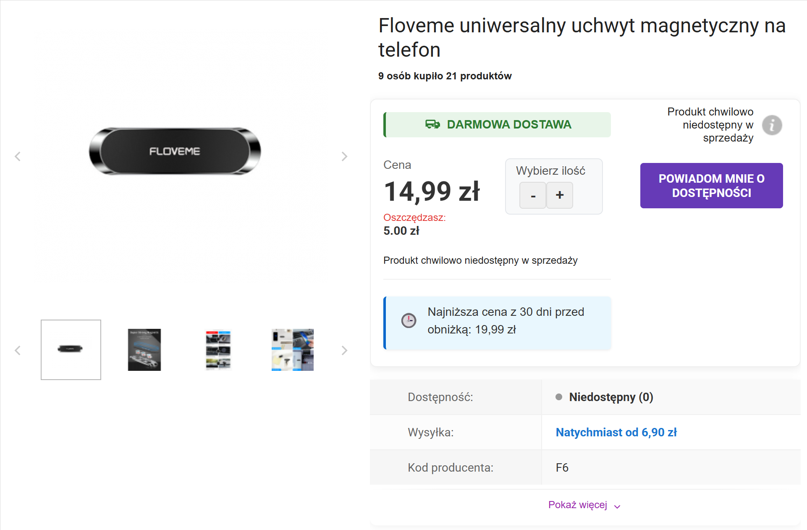The width and height of the screenshot is (807, 530).
Task: Select the third product thumbnail
Action: pos(218,349)
